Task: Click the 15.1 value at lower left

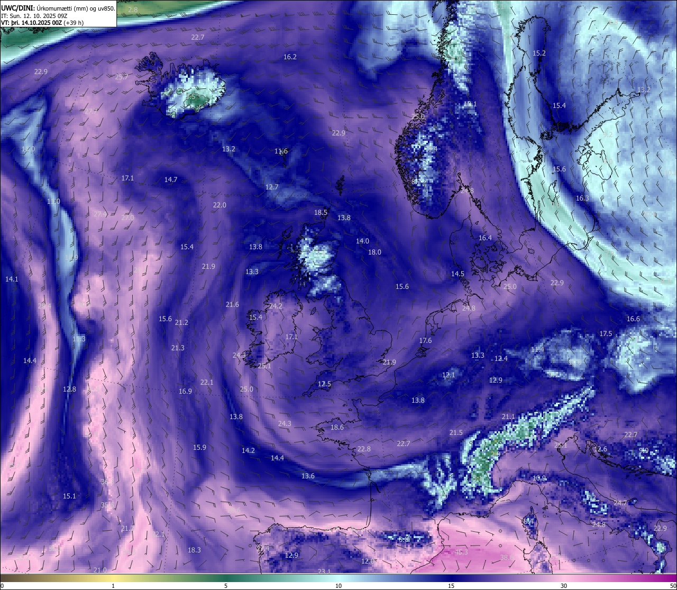Action: 69,496
